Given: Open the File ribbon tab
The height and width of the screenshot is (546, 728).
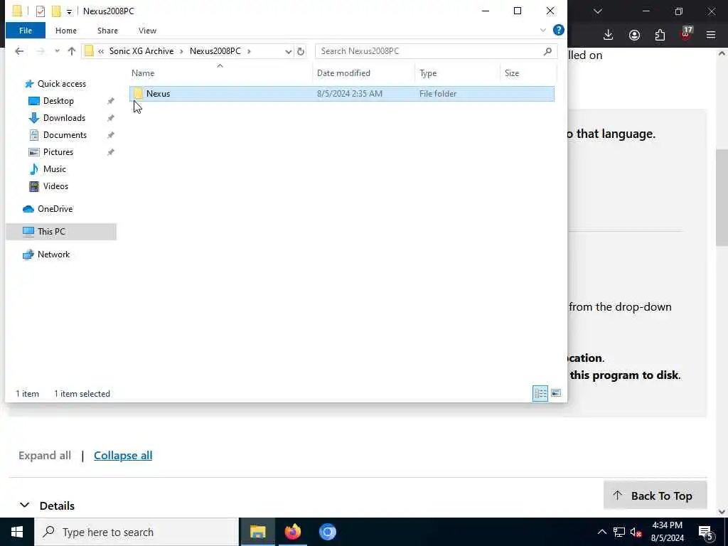Looking at the screenshot, I should click(x=26, y=31).
